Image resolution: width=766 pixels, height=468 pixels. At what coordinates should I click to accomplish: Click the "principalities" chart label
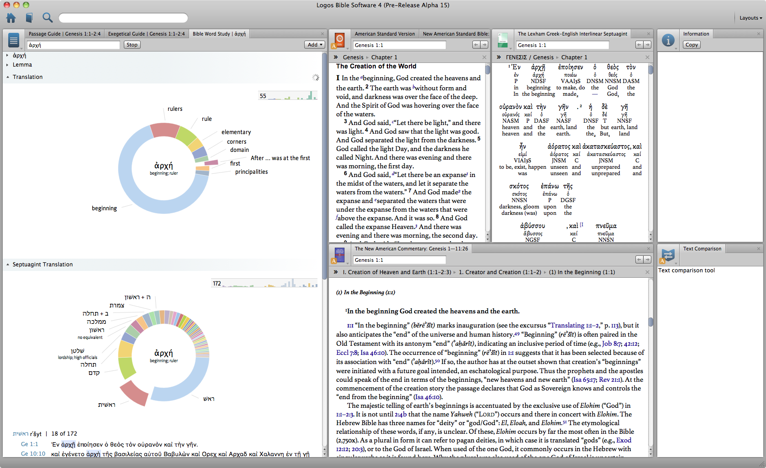pyautogui.click(x=251, y=172)
